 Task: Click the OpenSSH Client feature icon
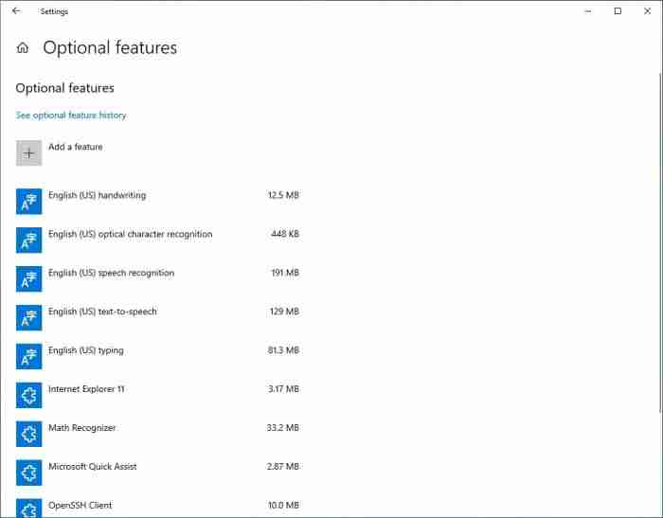point(29,509)
